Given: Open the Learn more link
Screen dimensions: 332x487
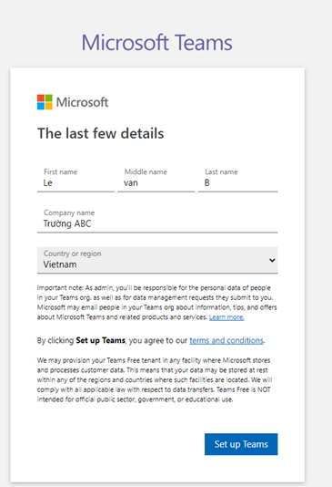Looking at the screenshot, I should tap(226, 317).
